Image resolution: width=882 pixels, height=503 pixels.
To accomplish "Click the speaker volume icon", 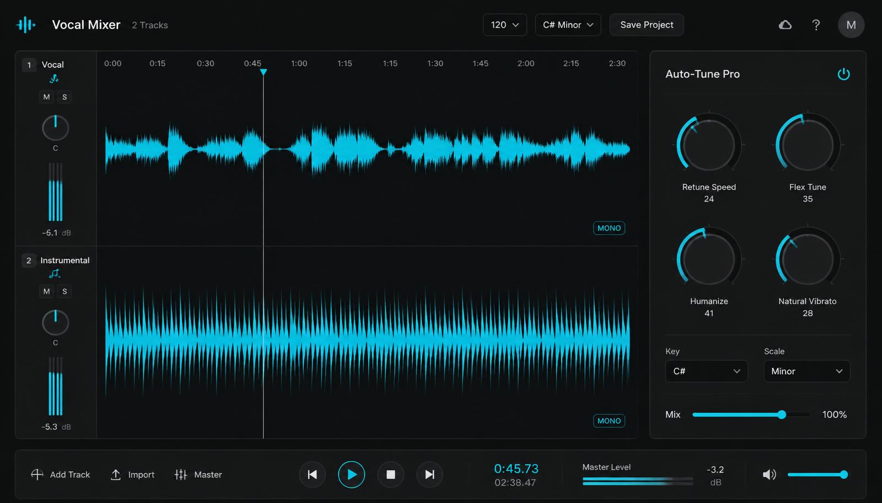I will coord(769,474).
